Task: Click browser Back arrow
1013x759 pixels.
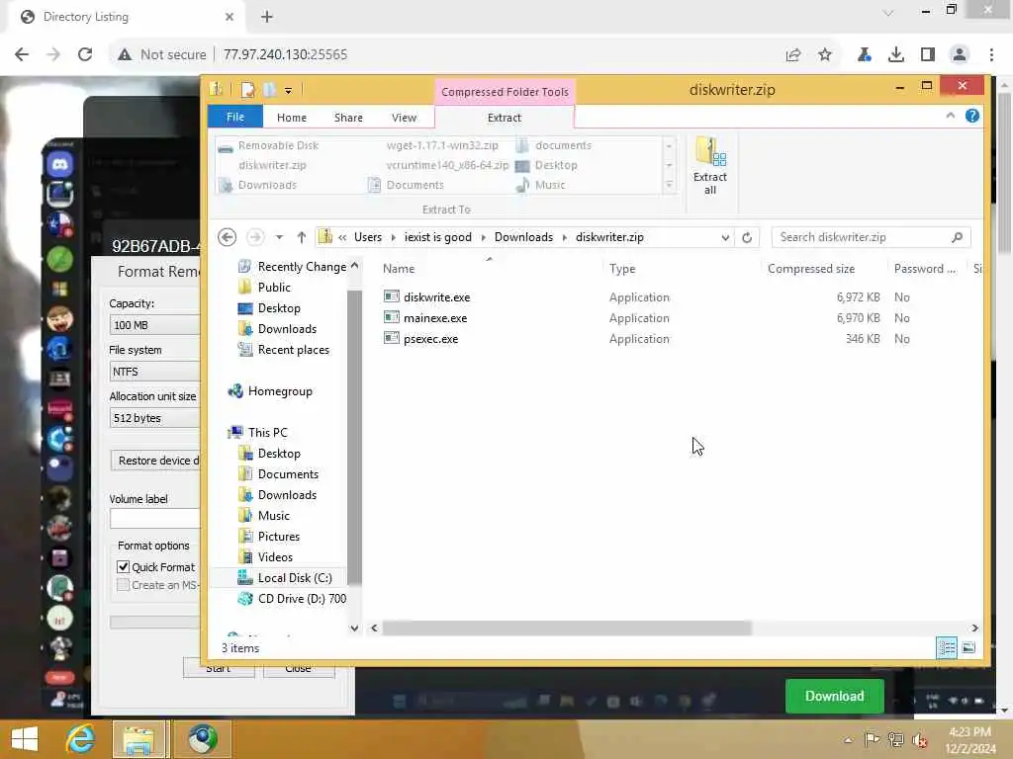Action: pos(22,54)
